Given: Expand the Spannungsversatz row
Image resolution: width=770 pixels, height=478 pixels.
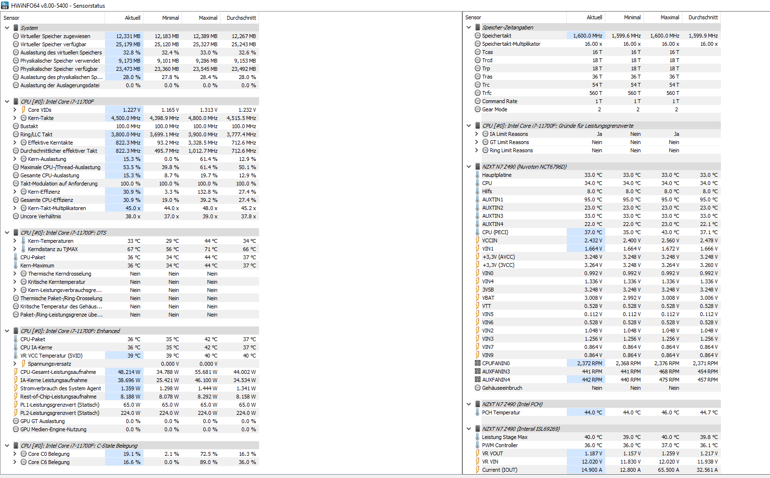Looking at the screenshot, I should click(x=15, y=364).
